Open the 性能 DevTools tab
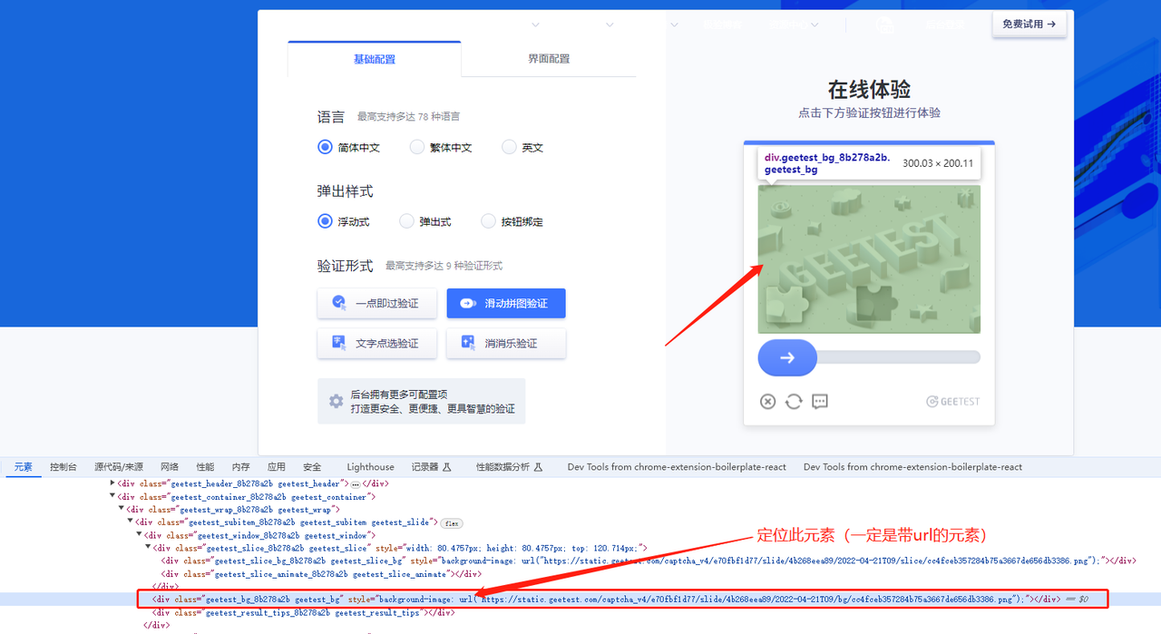Viewport: 1161px width, 634px height. (x=206, y=467)
